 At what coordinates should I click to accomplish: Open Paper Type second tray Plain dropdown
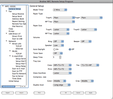point(91,18)
